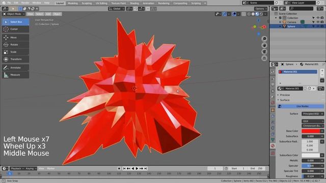Viewport: 326px width, 183px height.
Task: Disable Collection in renders camera icon
Action: click(322, 18)
